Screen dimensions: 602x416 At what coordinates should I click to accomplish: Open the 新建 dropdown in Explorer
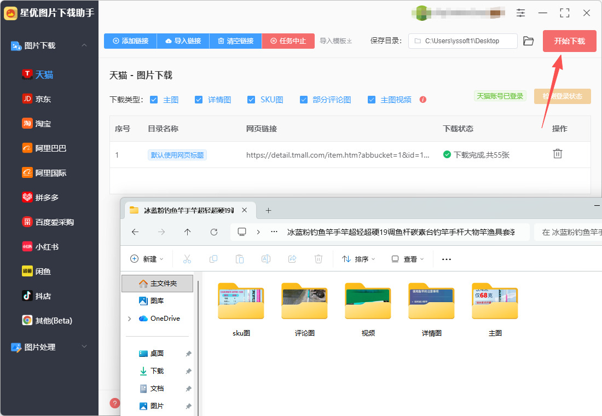coord(147,259)
